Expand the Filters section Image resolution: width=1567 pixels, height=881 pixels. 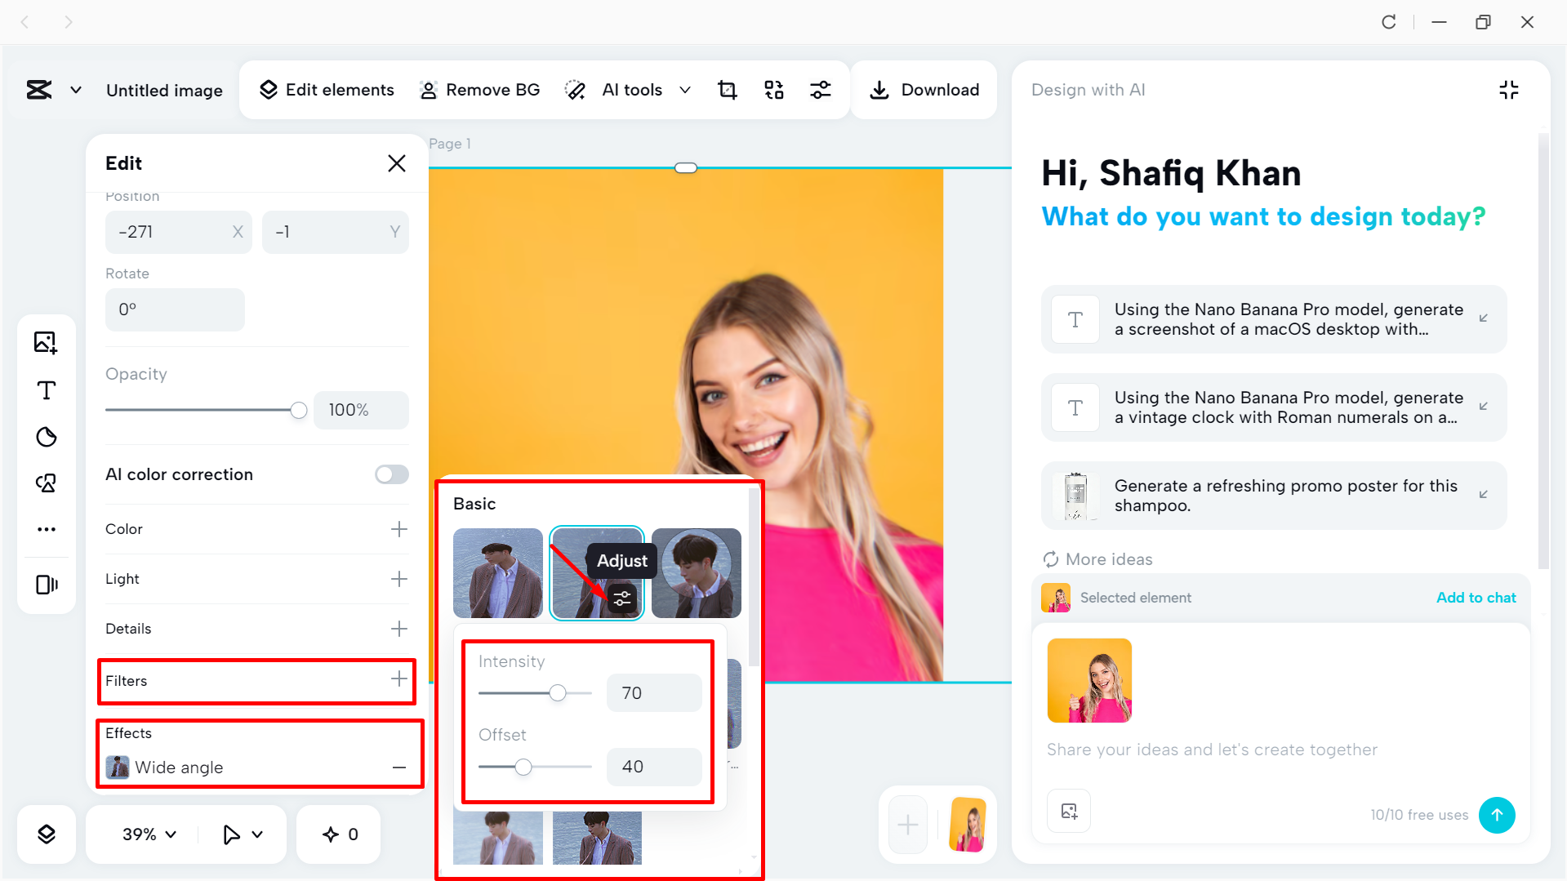[x=398, y=679]
